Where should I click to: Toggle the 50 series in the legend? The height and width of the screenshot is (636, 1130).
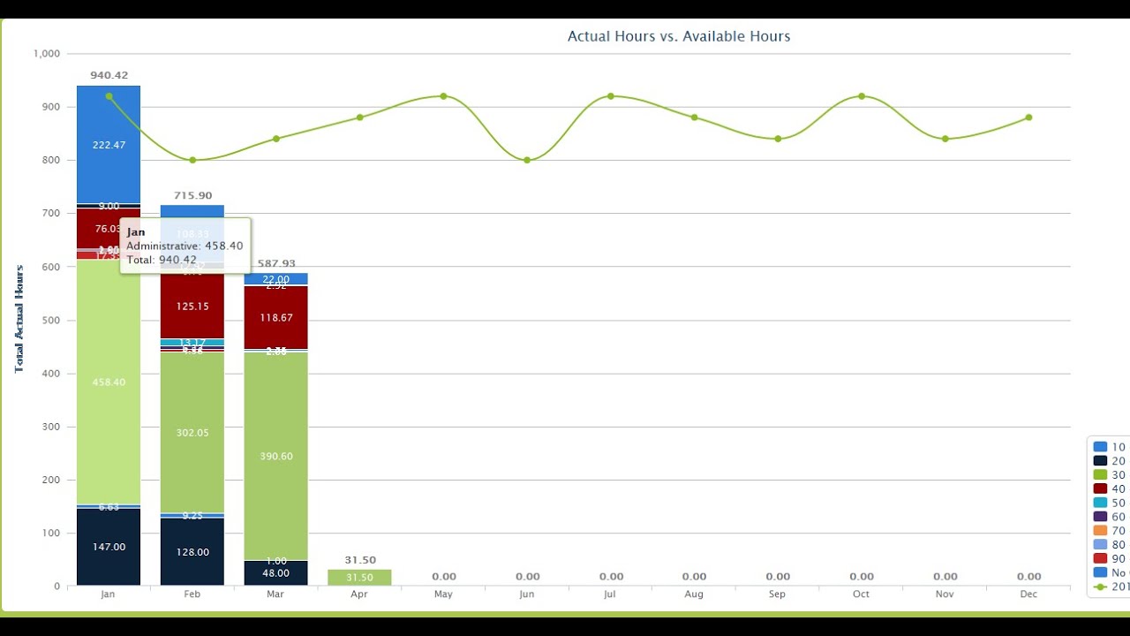tap(1111, 503)
